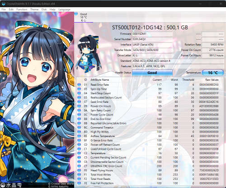Click the Free Fall Protection attribute name
Viewport: 226px width, 188px height.
click(102, 183)
